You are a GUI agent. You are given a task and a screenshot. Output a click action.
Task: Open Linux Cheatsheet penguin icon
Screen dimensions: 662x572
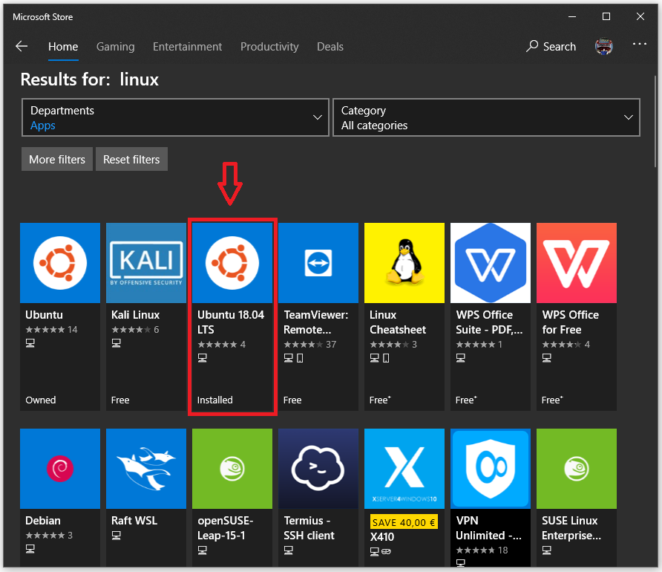(x=404, y=263)
